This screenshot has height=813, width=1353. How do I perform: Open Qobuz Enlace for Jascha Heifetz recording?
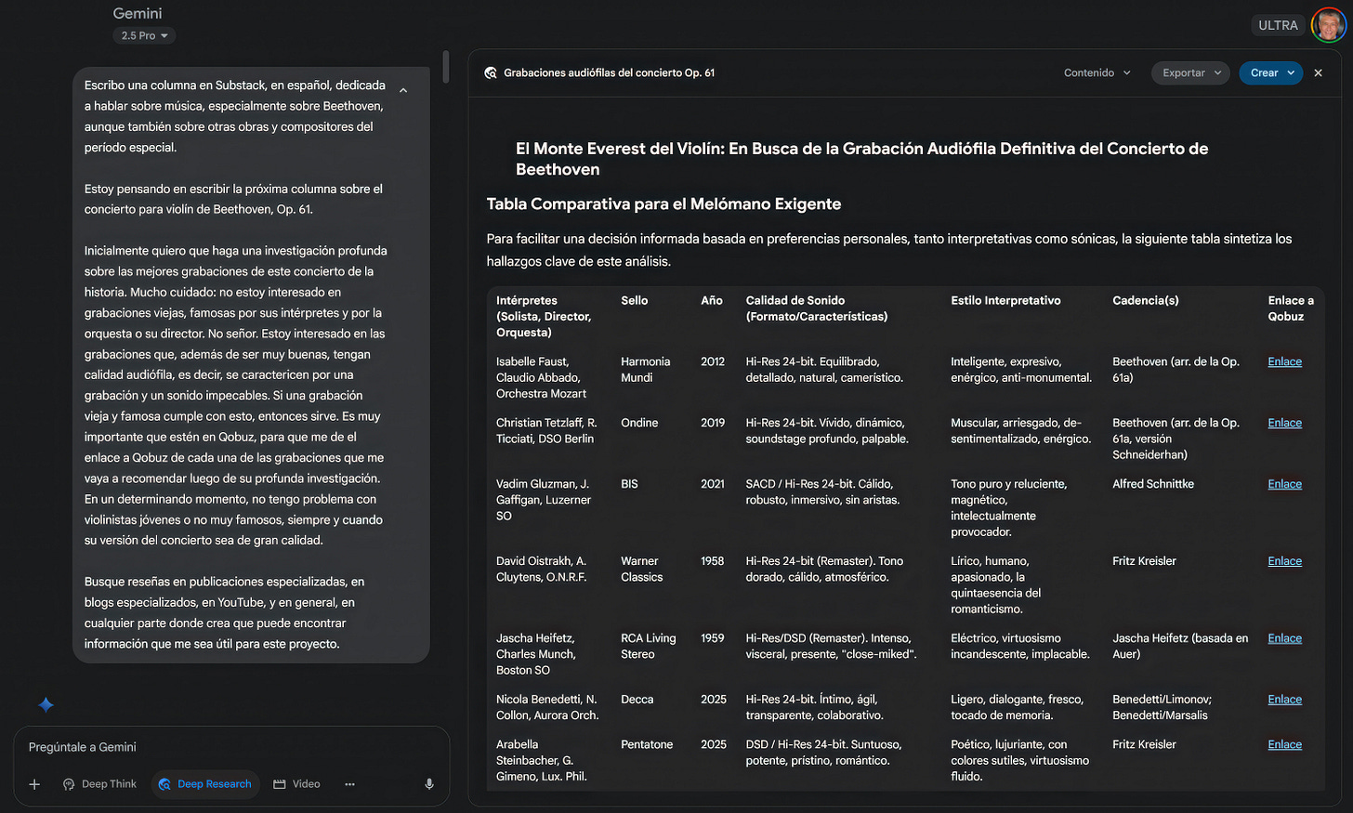click(1284, 638)
